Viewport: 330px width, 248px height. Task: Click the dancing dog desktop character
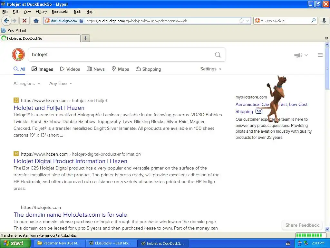point(277,98)
